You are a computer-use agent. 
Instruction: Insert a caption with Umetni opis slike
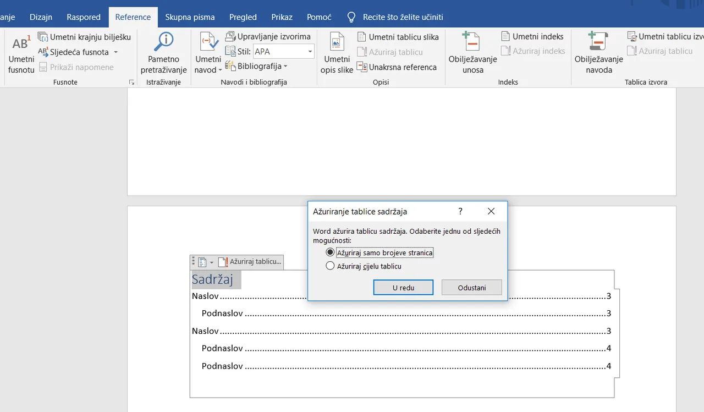(337, 53)
